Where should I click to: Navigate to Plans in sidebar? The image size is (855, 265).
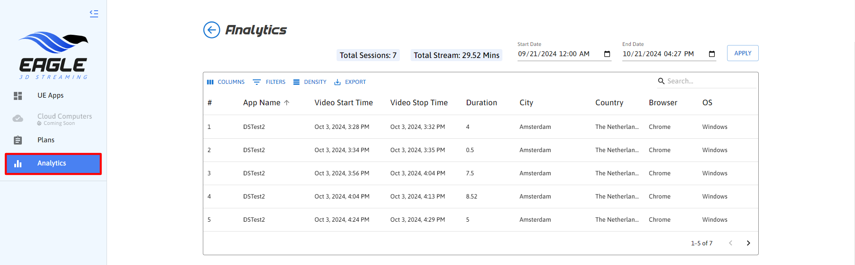46,140
